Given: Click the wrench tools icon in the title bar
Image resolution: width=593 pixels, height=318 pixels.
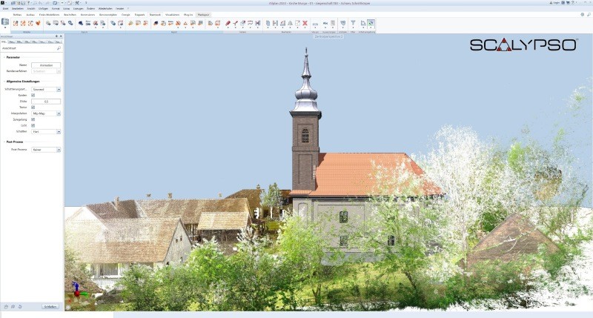Looking at the screenshot, I should click(x=77, y=3).
